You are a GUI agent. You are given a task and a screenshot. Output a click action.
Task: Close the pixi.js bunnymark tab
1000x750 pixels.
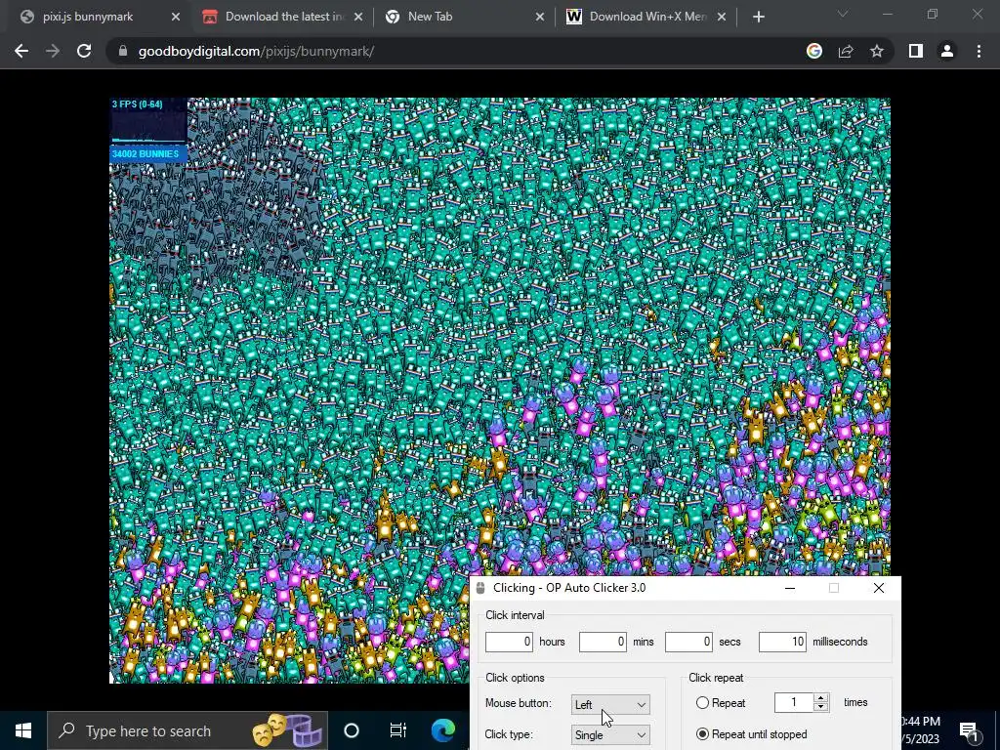[176, 18]
